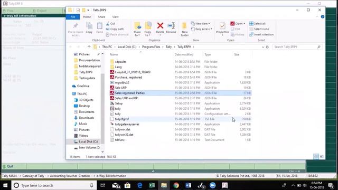Screen dimensions: 338x190
Task: Click Cut in Clipboard group
Action: [110, 23]
